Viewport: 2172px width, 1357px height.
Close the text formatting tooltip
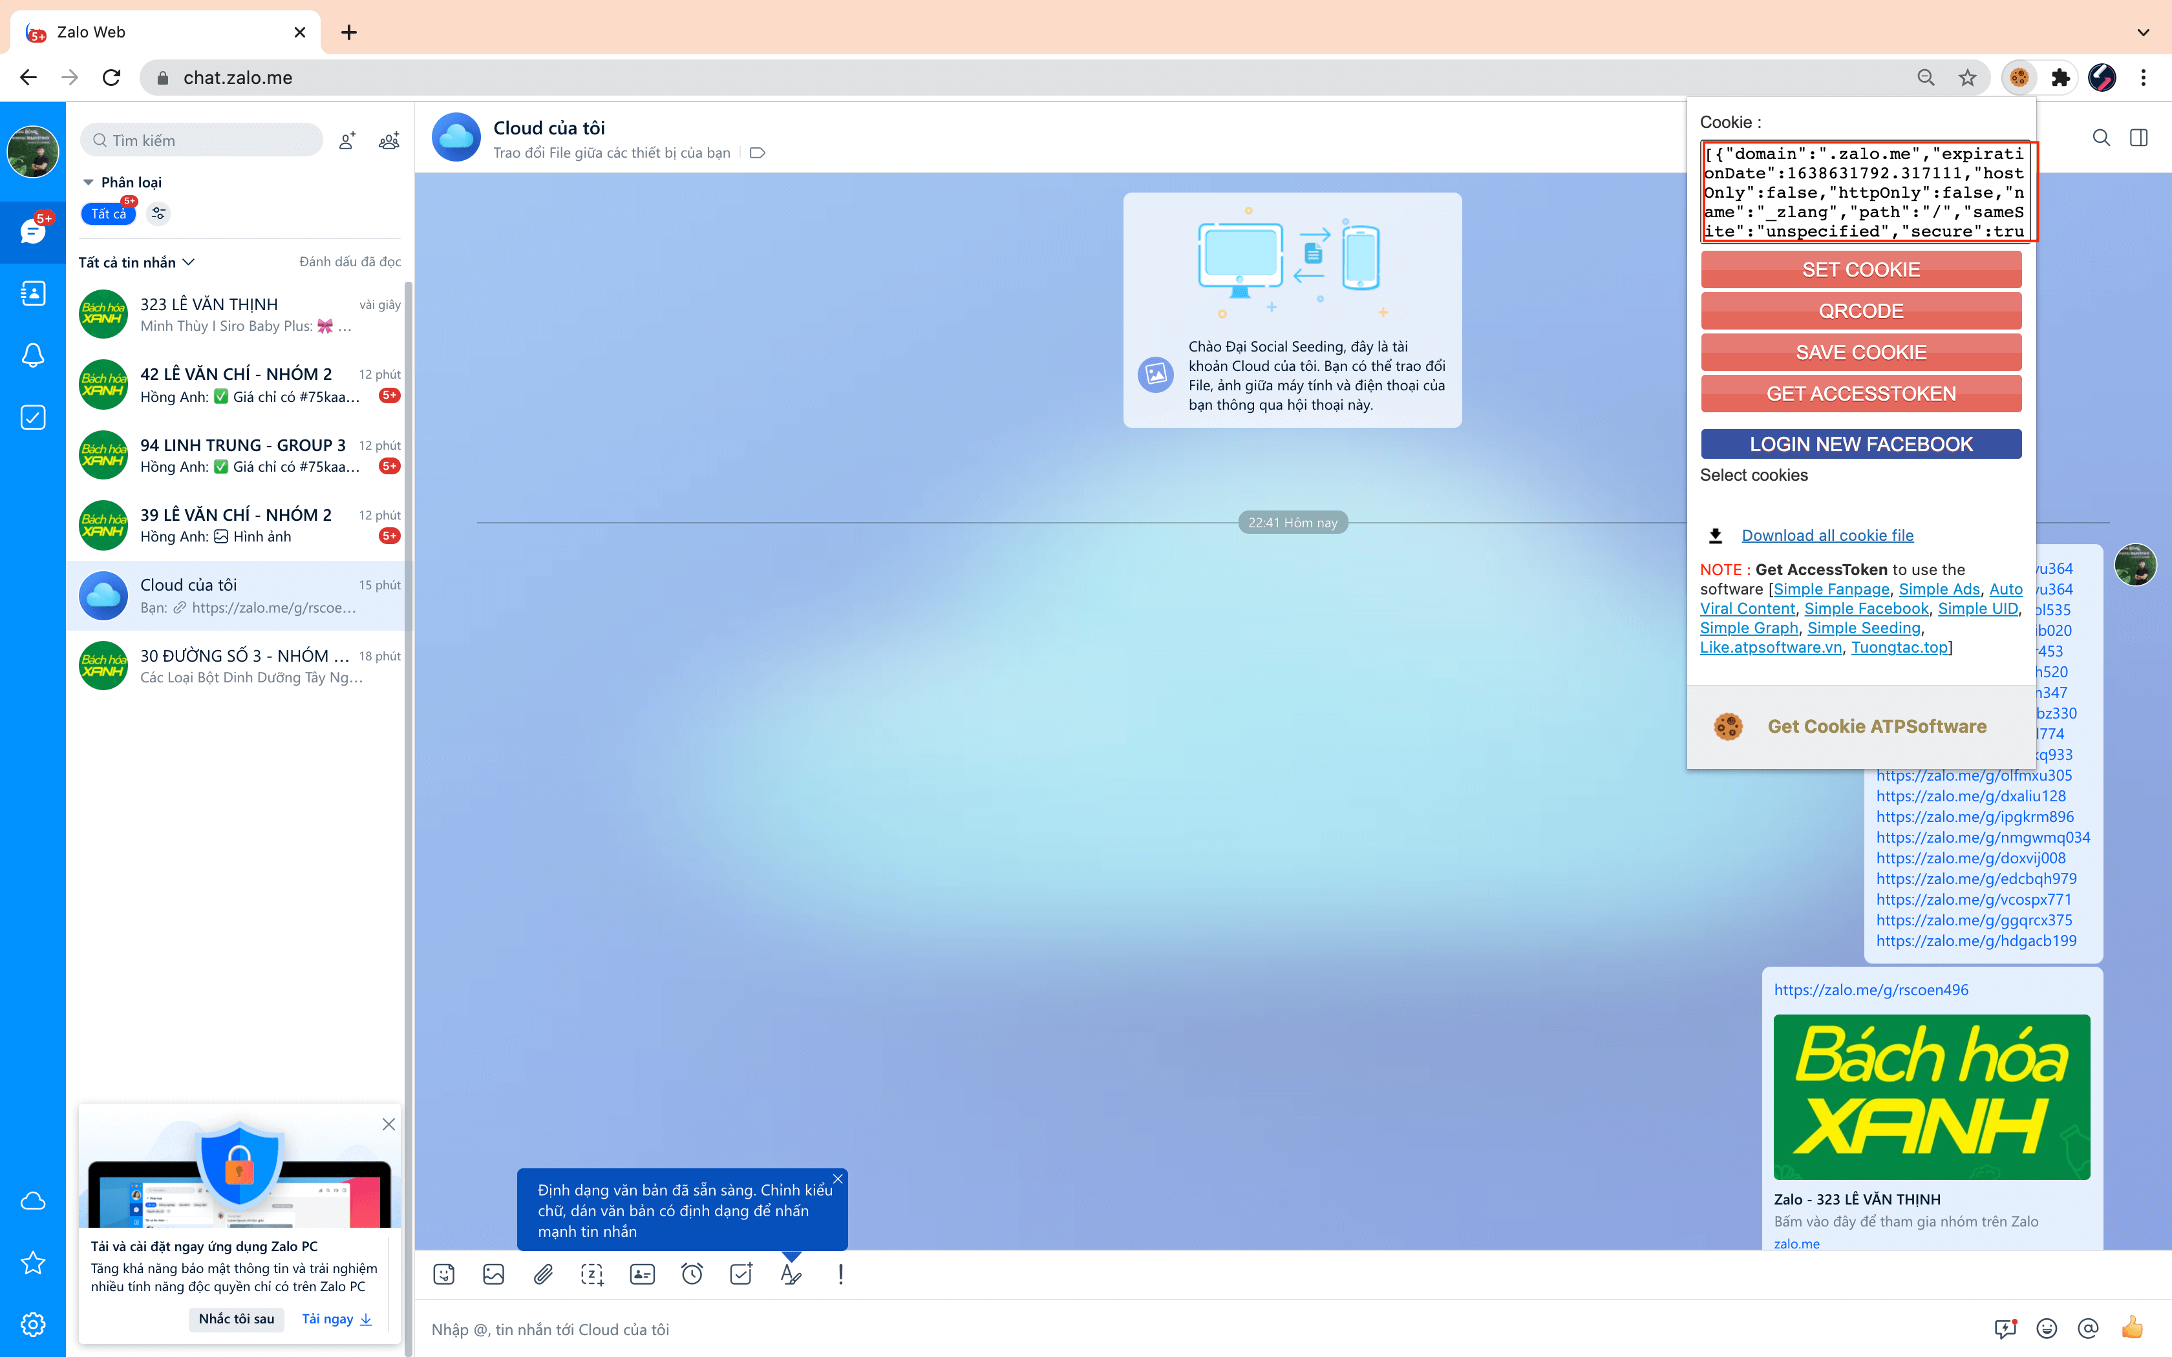(837, 1179)
